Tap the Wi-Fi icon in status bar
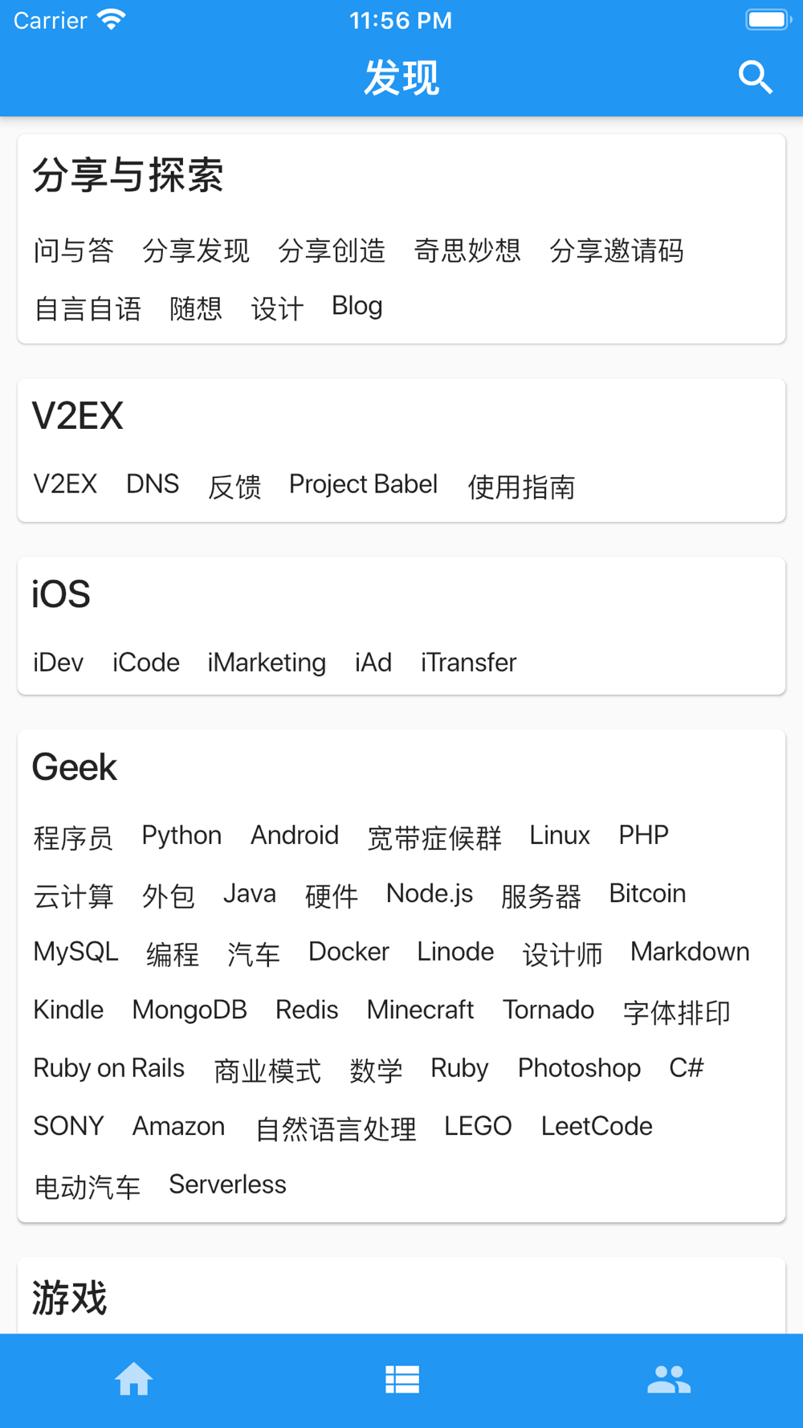803x1428 pixels. pos(112,19)
